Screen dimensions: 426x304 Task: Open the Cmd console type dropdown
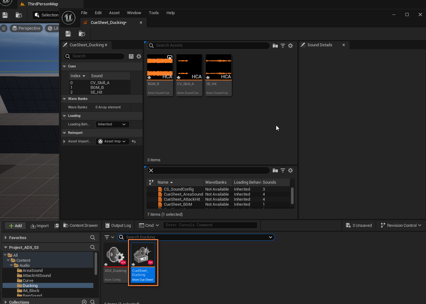(149, 225)
